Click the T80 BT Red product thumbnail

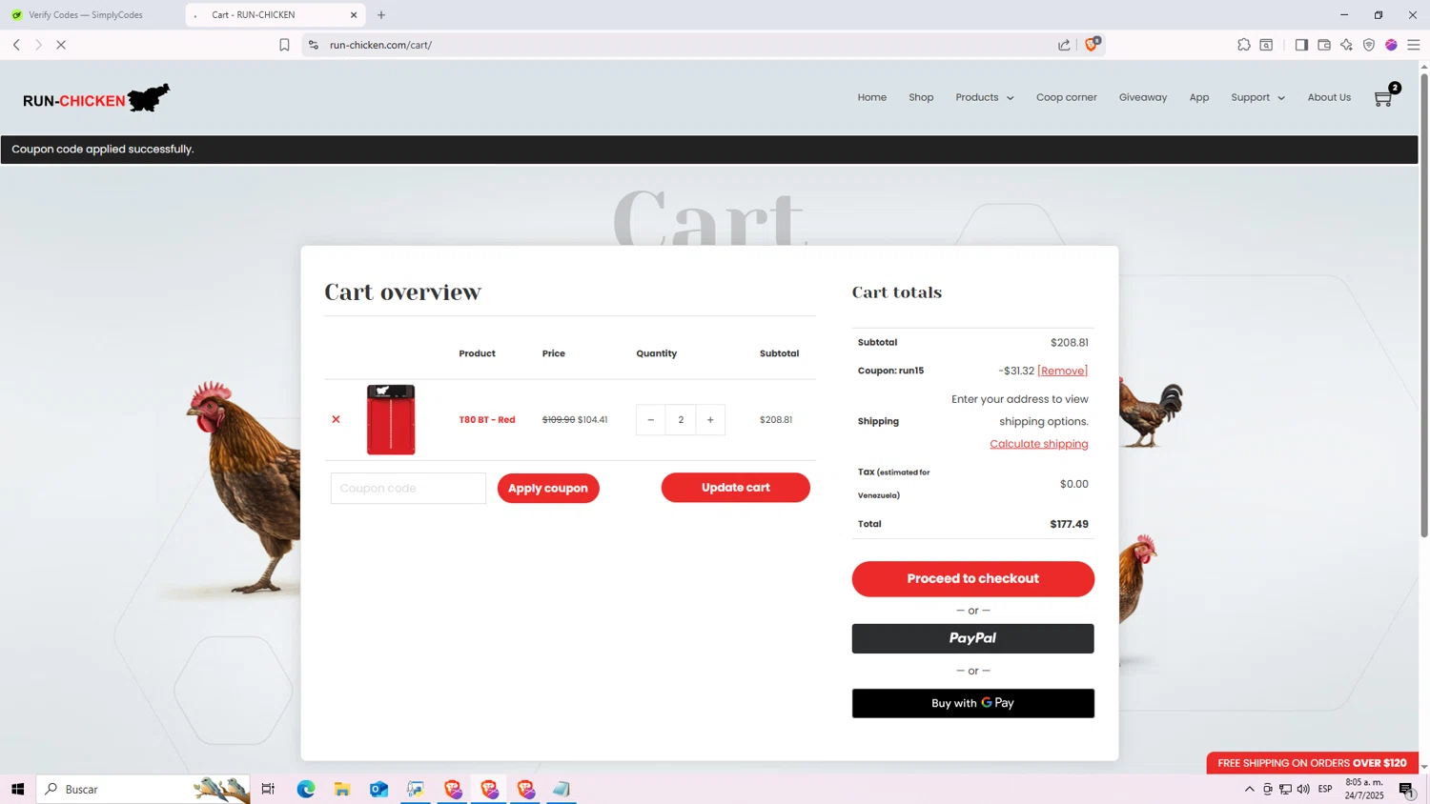click(x=391, y=419)
